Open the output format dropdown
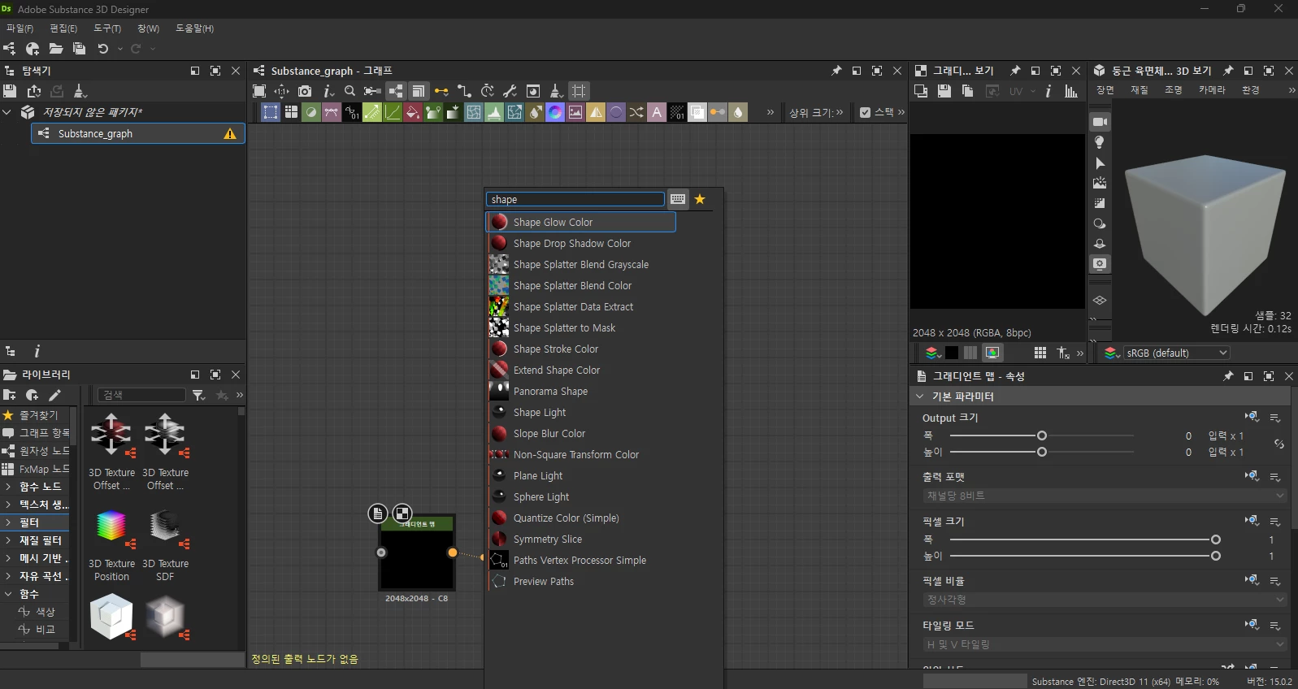The width and height of the screenshot is (1298, 689). (1105, 496)
